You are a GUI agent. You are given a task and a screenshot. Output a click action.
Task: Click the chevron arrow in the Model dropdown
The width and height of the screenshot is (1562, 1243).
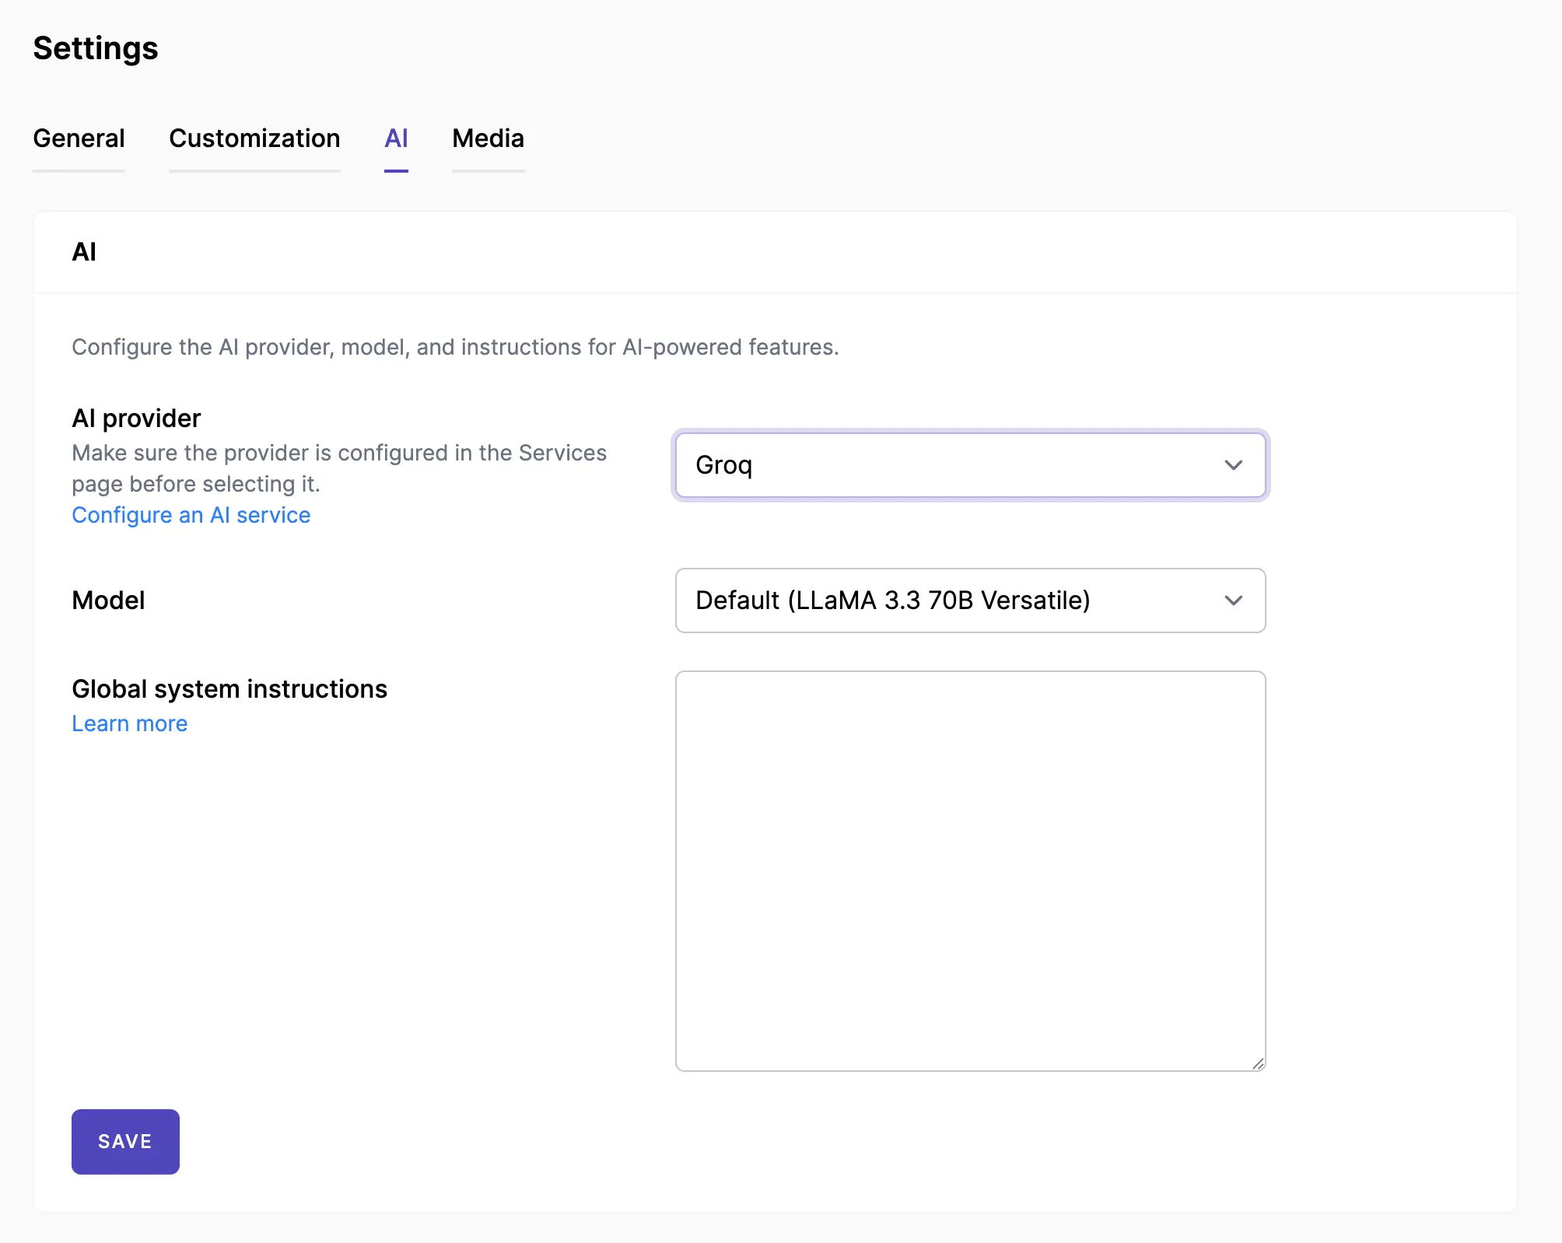1233,600
